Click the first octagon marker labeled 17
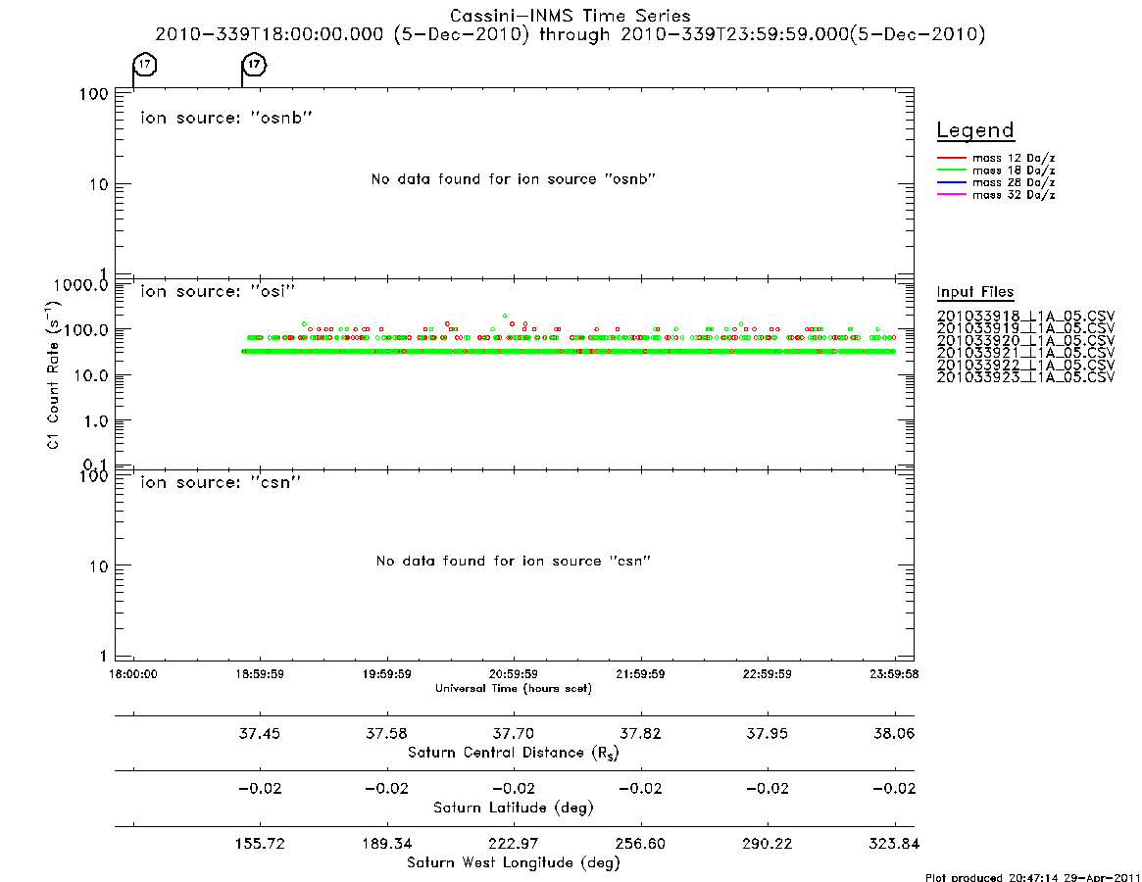 pyautogui.click(x=145, y=64)
